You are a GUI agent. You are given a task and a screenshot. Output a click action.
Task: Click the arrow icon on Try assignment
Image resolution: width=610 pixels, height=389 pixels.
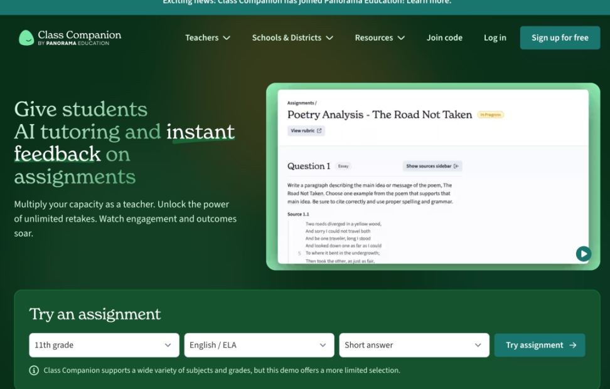[x=572, y=345]
